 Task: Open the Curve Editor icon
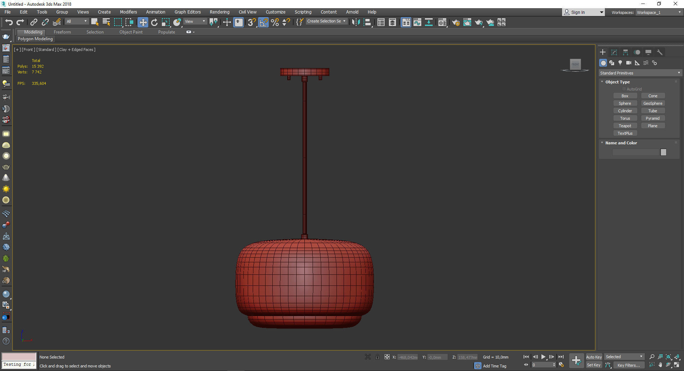click(x=417, y=22)
